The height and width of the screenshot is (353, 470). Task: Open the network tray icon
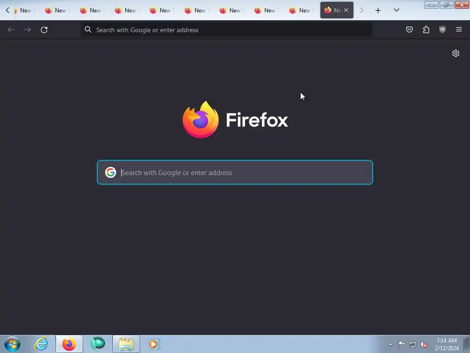413,344
